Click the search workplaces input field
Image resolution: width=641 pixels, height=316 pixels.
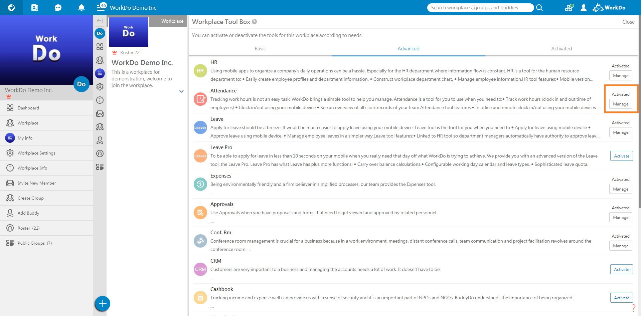click(x=480, y=8)
